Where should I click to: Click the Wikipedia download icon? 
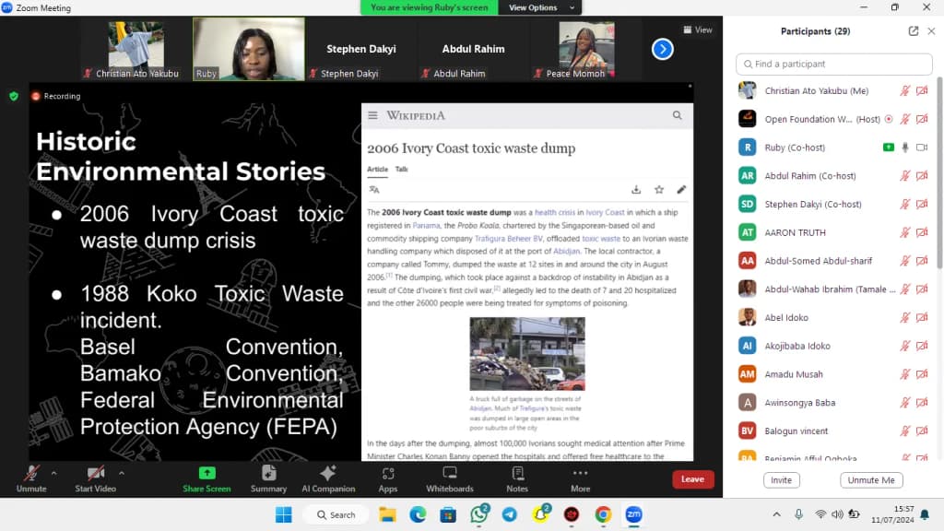click(636, 190)
